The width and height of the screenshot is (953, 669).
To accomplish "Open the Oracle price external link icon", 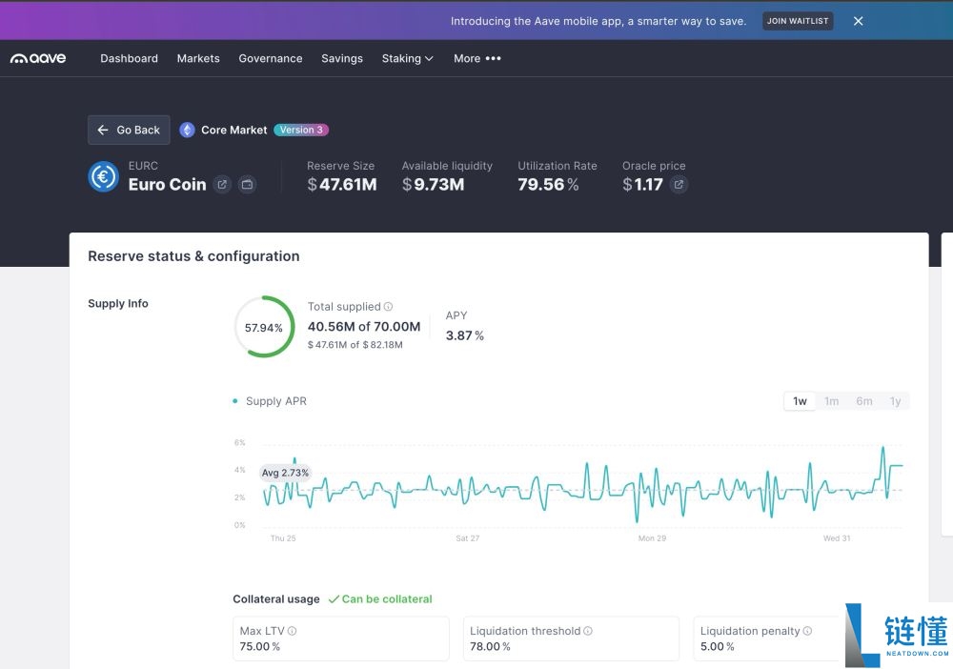I will tap(679, 184).
